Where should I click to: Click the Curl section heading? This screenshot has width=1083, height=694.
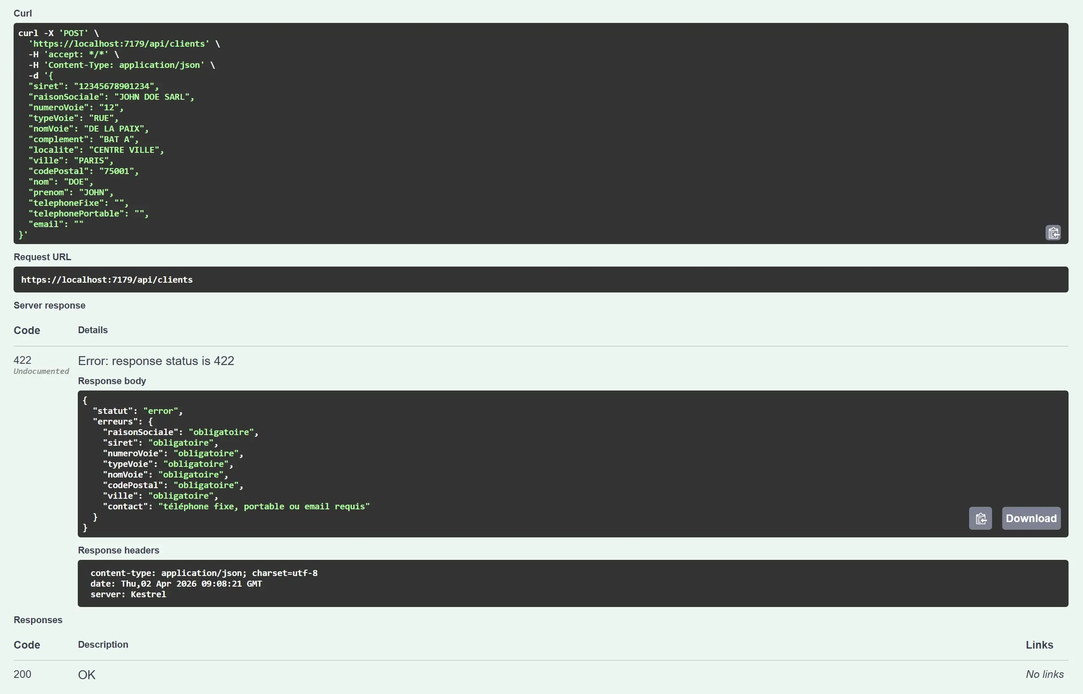[23, 13]
